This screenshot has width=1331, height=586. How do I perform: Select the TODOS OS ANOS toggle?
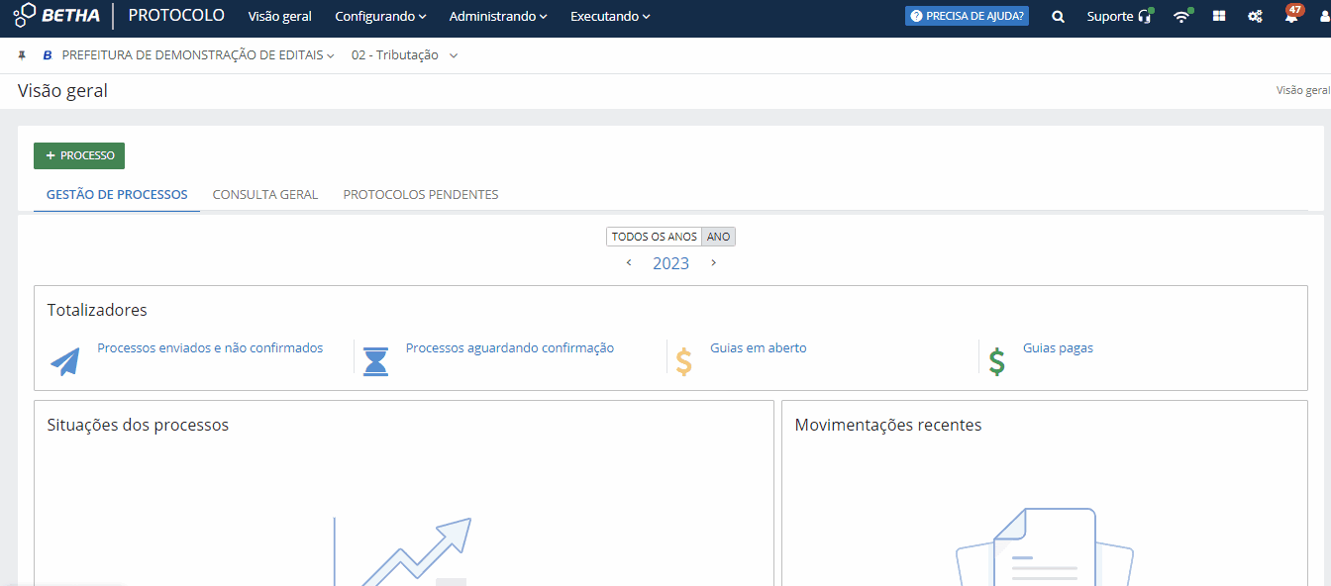click(654, 237)
